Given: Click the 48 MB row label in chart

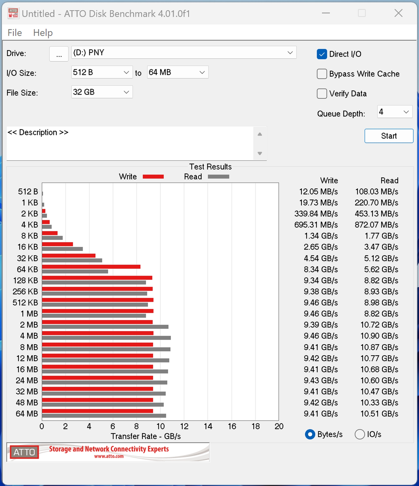Looking at the screenshot, I should (x=27, y=403).
